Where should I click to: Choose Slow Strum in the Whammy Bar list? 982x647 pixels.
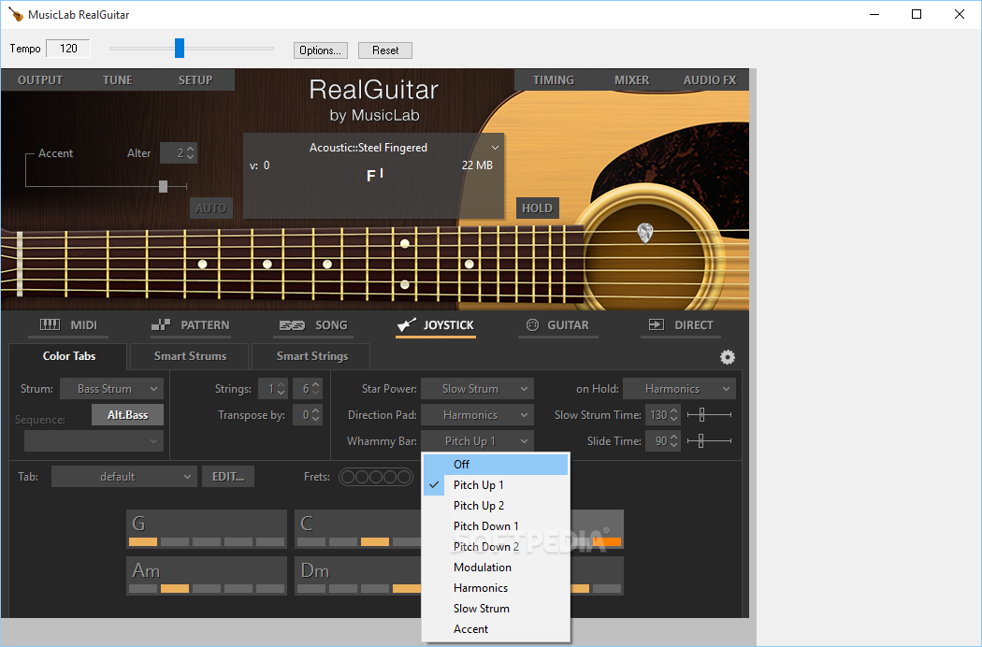[496, 609]
